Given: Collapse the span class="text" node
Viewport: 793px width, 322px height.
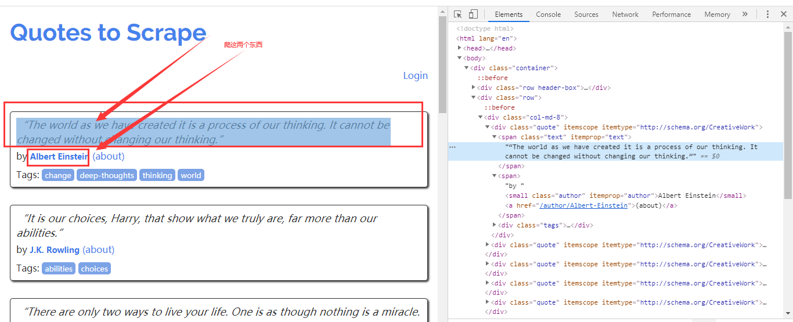Looking at the screenshot, I should click(x=495, y=137).
